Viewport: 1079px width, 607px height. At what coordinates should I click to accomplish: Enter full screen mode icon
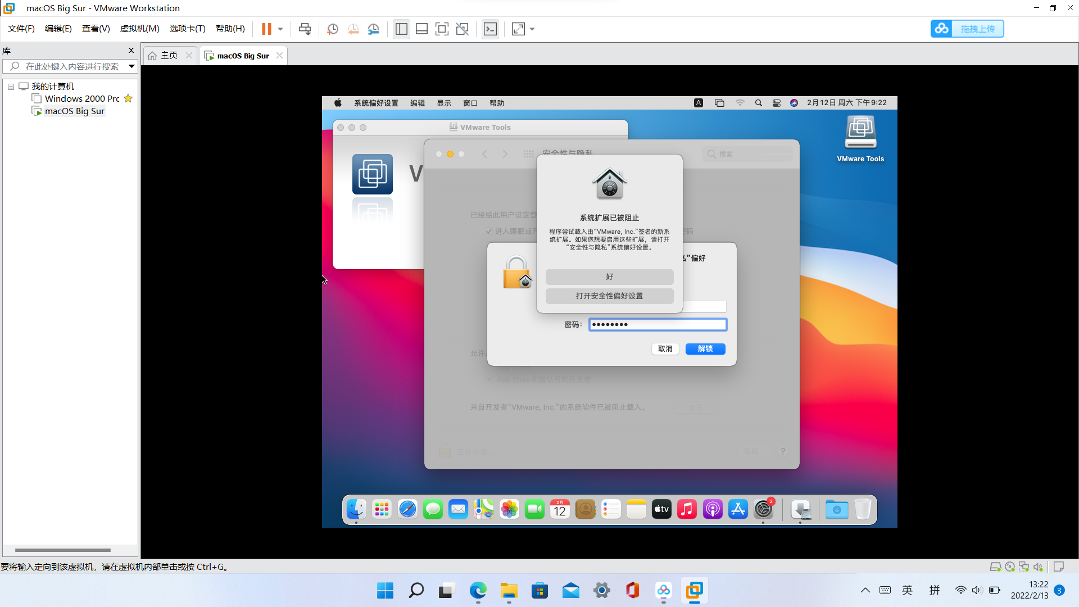point(442,29)
